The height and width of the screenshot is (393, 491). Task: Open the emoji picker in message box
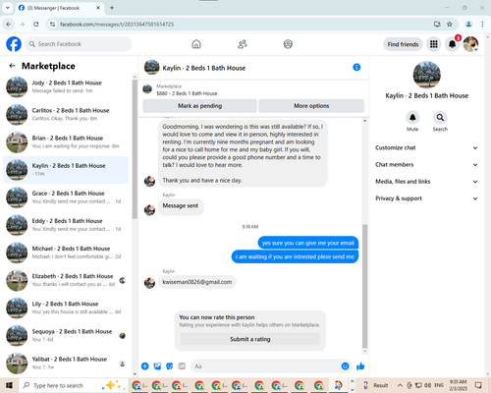point(345,366)
